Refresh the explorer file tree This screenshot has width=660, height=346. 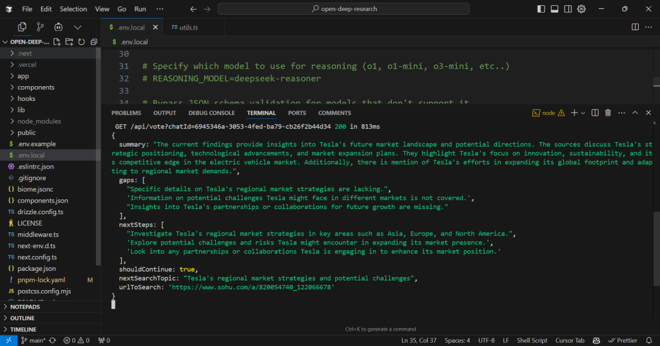pyautogui.click(x=81, y=42)
